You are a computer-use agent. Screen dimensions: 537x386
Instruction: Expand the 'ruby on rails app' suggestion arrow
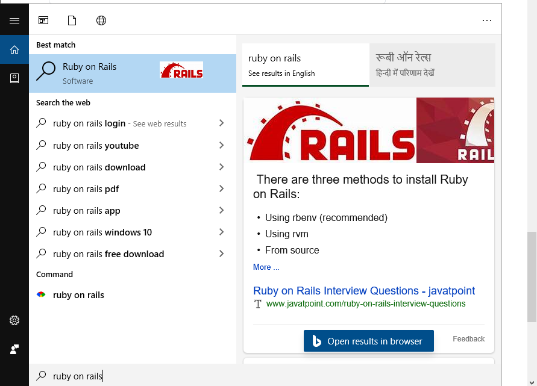click(x=221, y=210)
